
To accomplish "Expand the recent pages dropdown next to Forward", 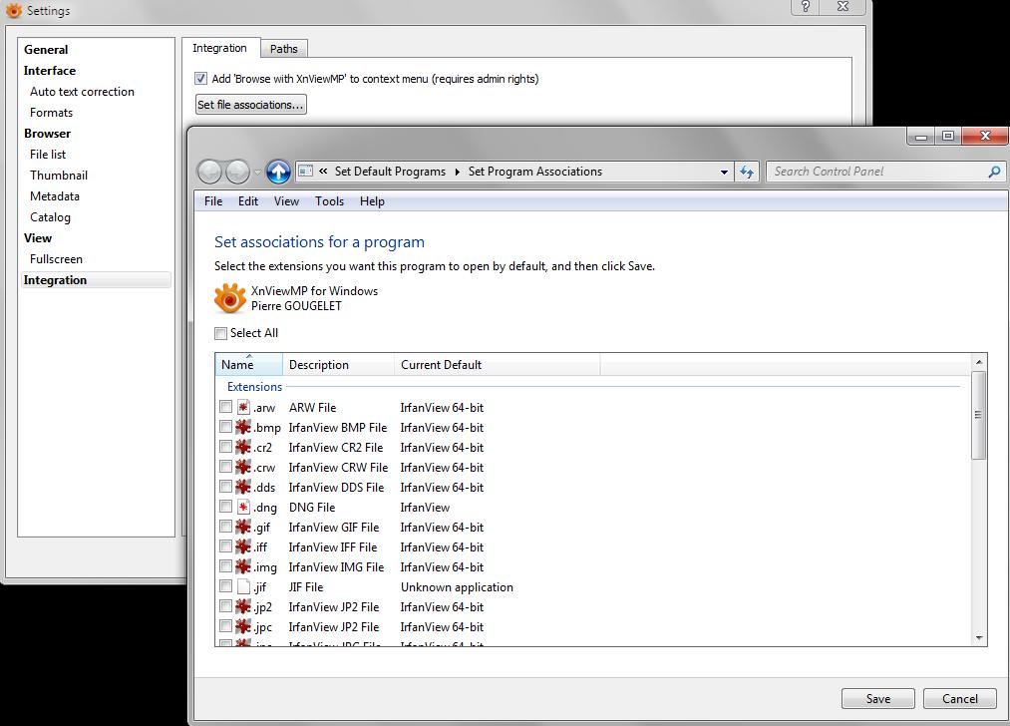I will tap(257, 172).
